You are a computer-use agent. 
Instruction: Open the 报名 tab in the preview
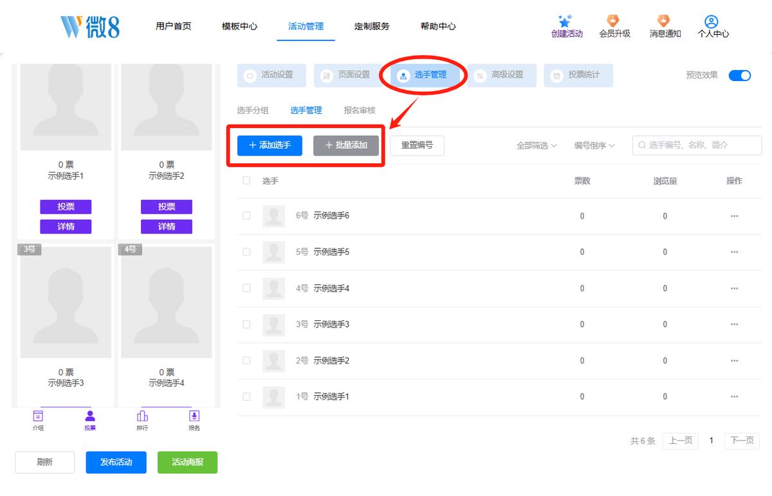click(194, 420)
